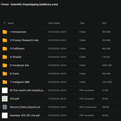Click the 232.6 MB size cell
The image size is (121, 121).
(x=107, y=82)
